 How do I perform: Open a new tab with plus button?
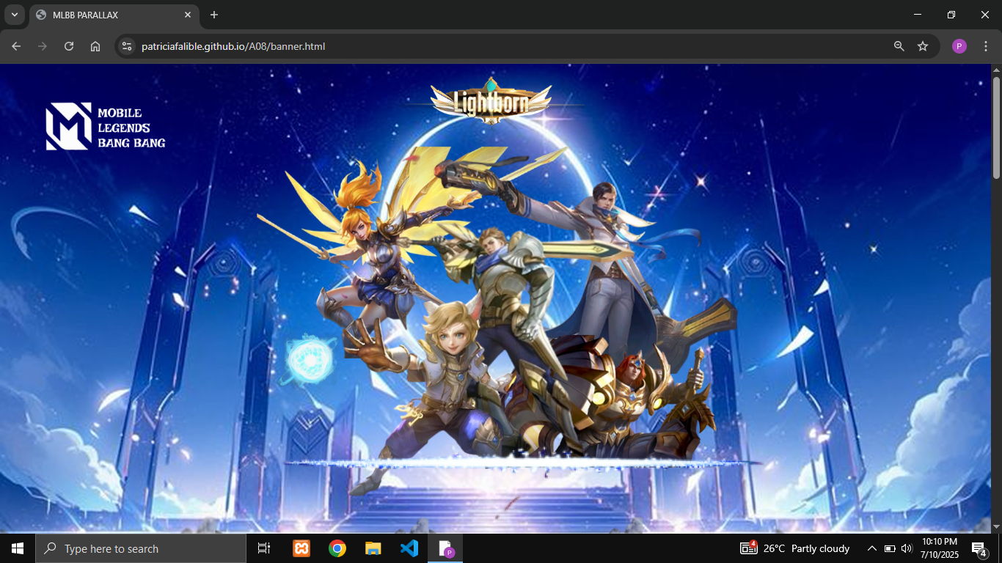click(x=214, y=15)
